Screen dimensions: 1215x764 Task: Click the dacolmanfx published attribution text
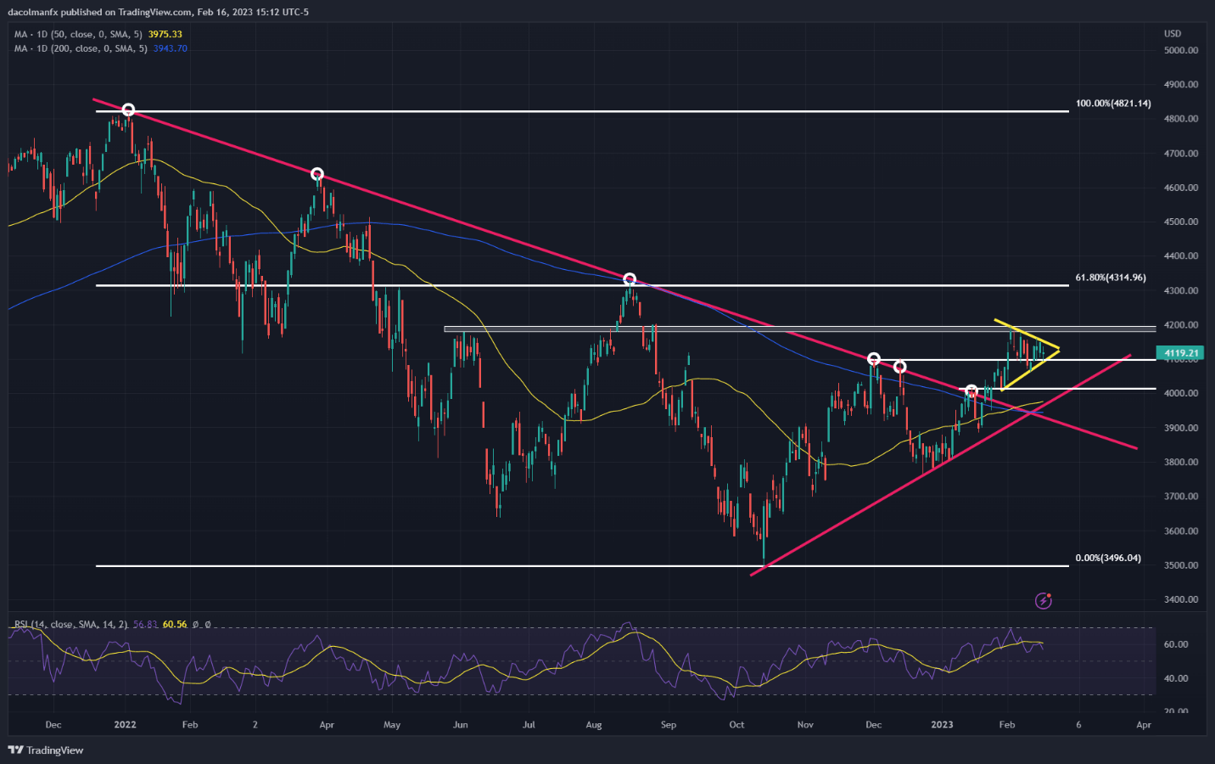[x=158, y=12]
